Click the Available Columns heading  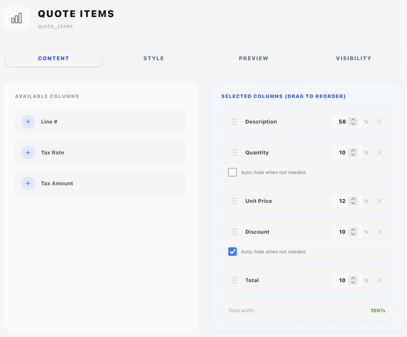[47, 96]
